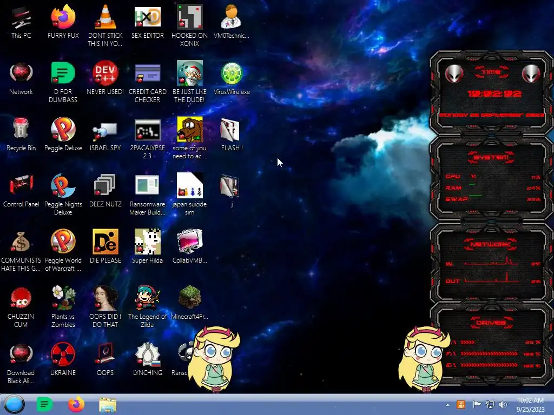Viewport: 554px width, 415px height.
Task: Click the DRIVES gadget header
Action: pyautogui.click(x=491, y=323)
